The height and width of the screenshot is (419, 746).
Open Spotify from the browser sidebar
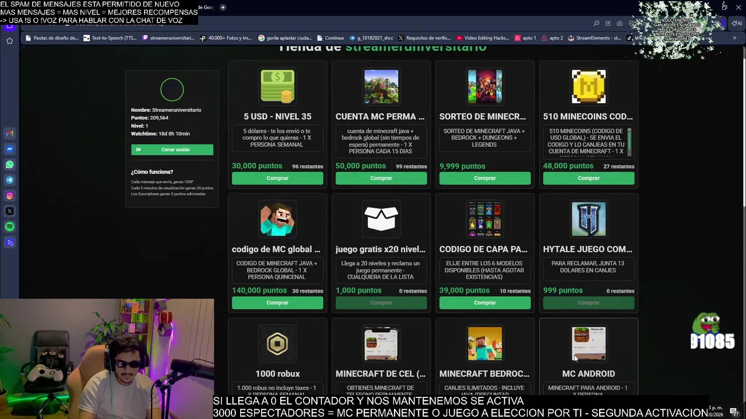pyautogui.click(x=9, y=227)
